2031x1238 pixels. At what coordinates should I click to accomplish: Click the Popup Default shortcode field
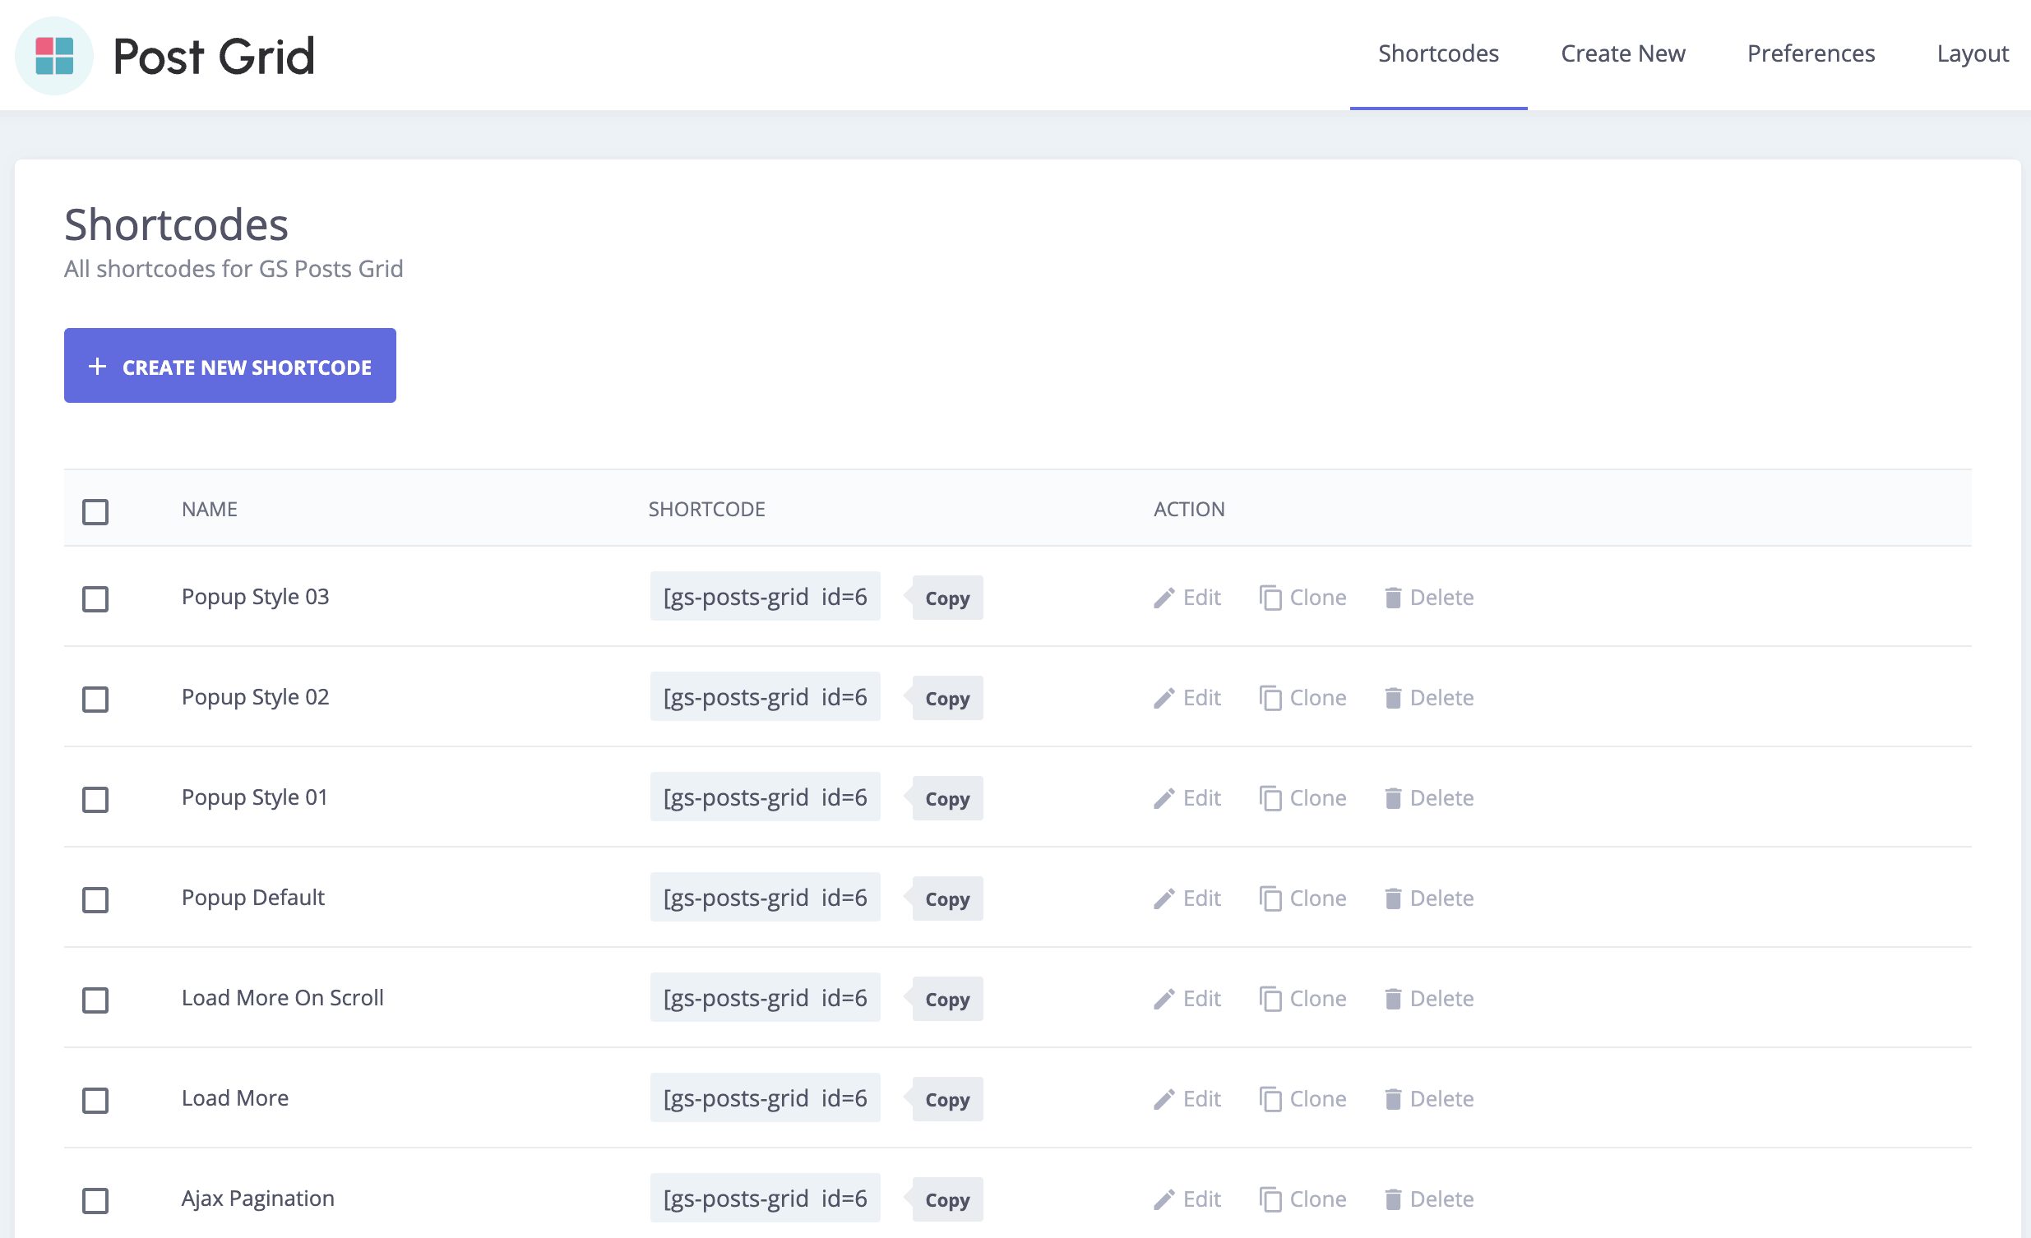tap(765, 898)
